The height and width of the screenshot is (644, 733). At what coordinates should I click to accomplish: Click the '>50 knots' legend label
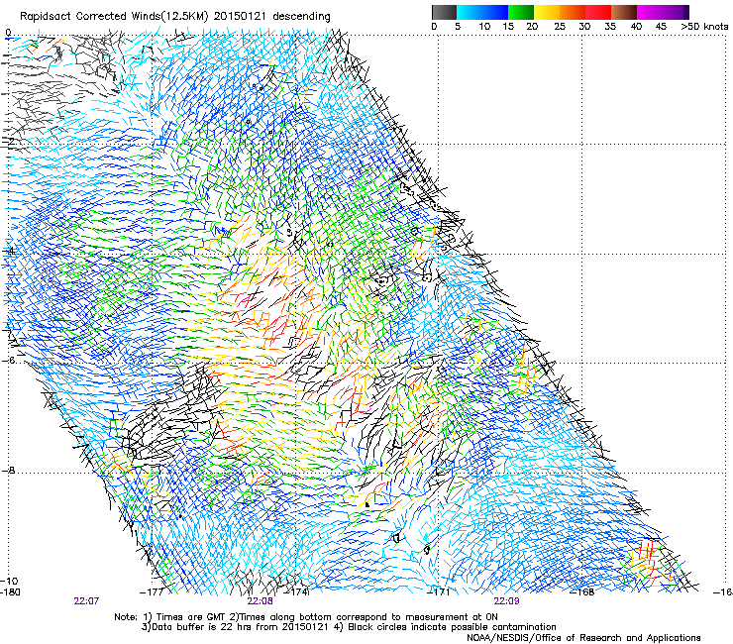click(704, 27)
